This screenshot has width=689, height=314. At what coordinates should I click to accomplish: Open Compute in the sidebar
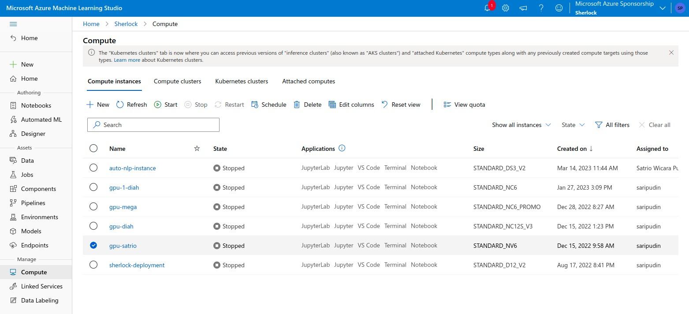click(36, 272)
